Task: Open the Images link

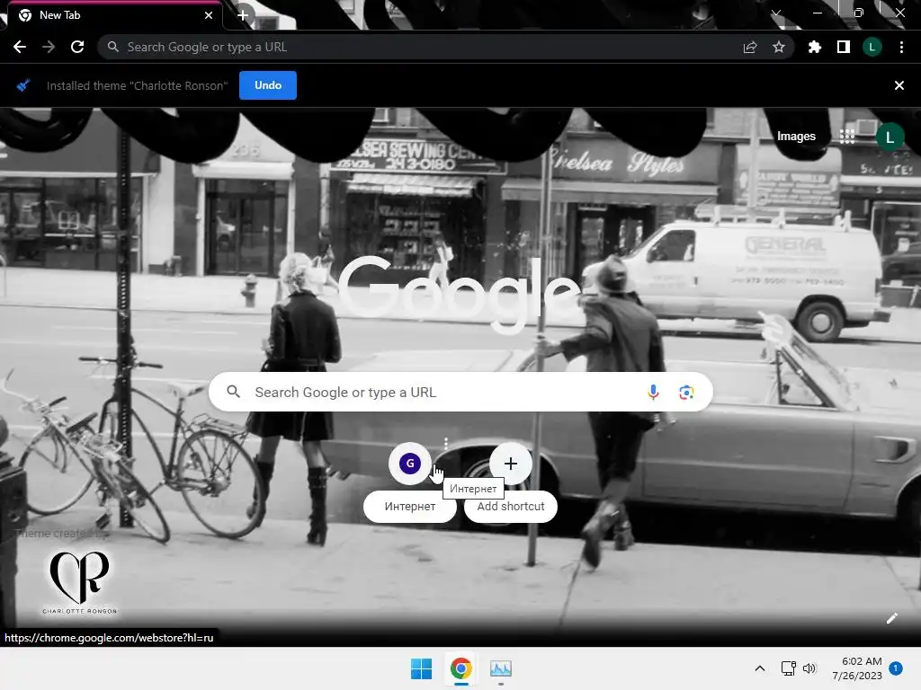Action: point(796,137)
